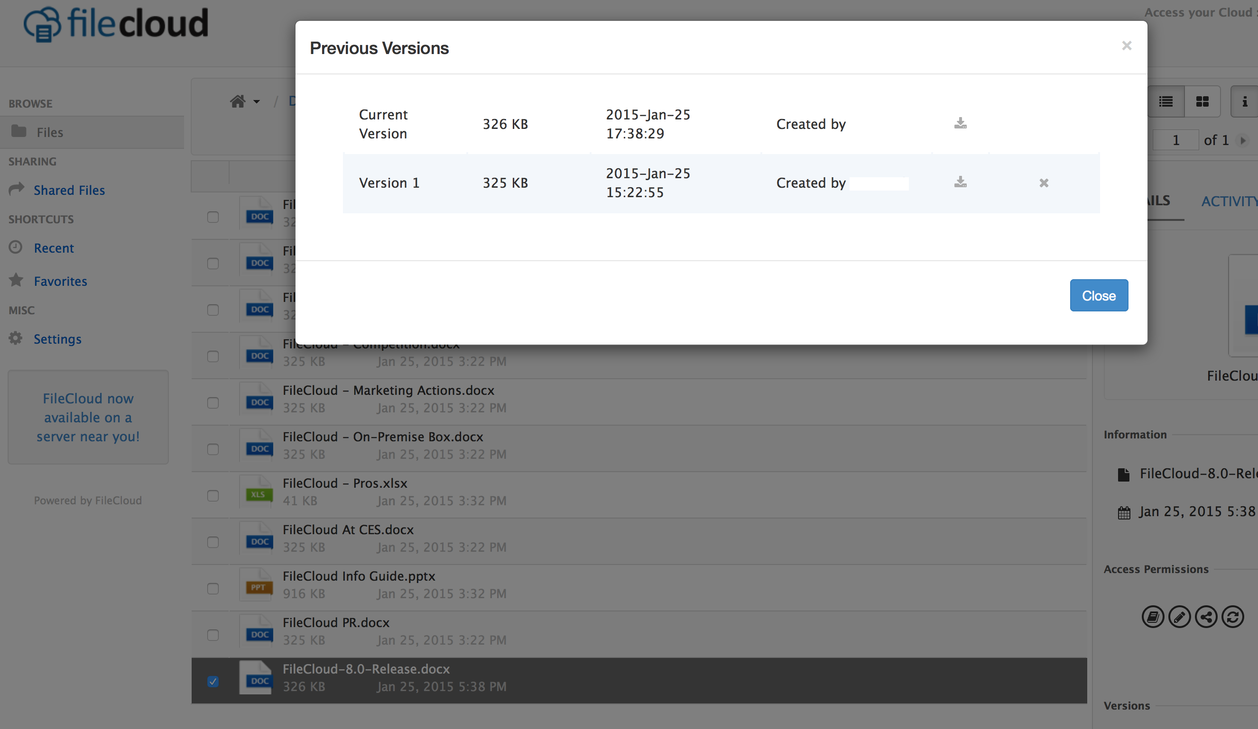Click the Settings gear icon
This screenshot has height=729, width=1258.
[16, 338]
